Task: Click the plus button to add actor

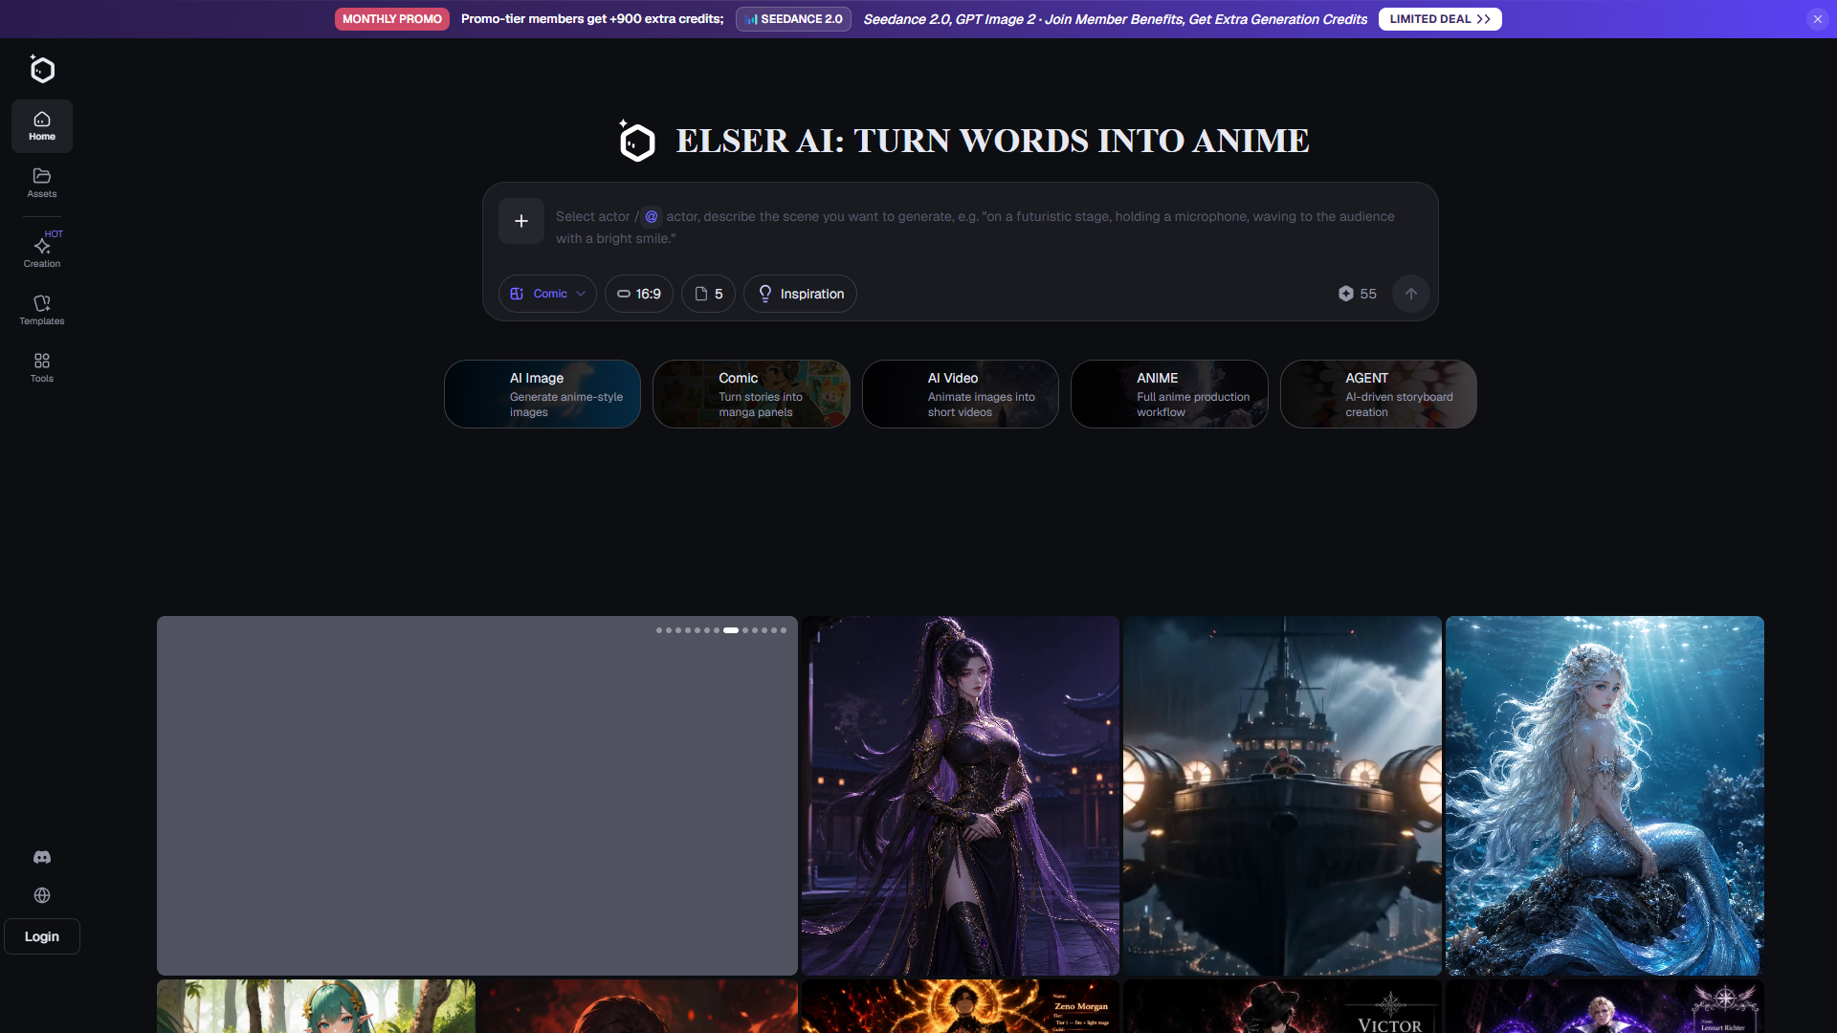Action: point(521,221)
